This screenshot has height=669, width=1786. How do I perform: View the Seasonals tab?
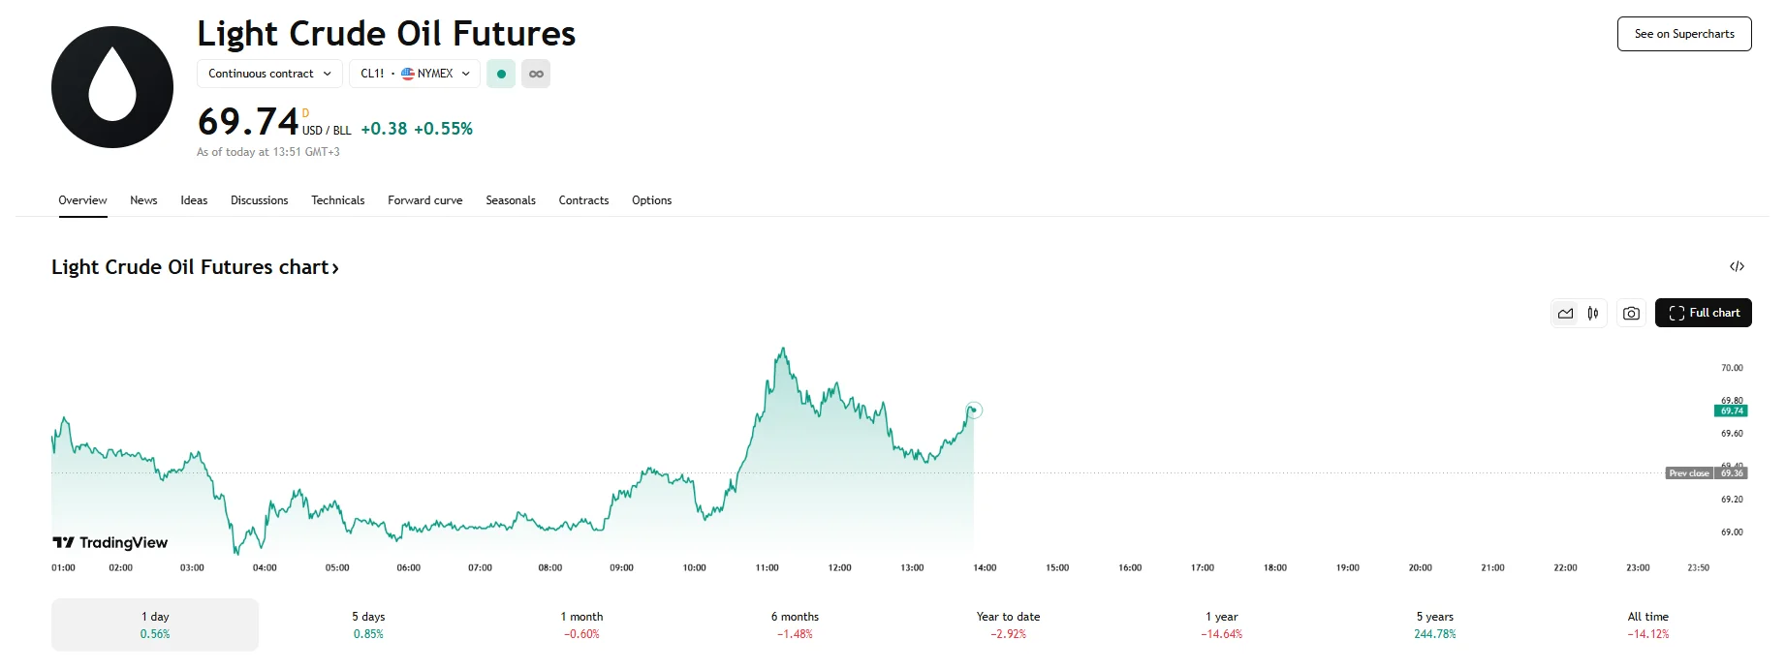pos(511,200)
